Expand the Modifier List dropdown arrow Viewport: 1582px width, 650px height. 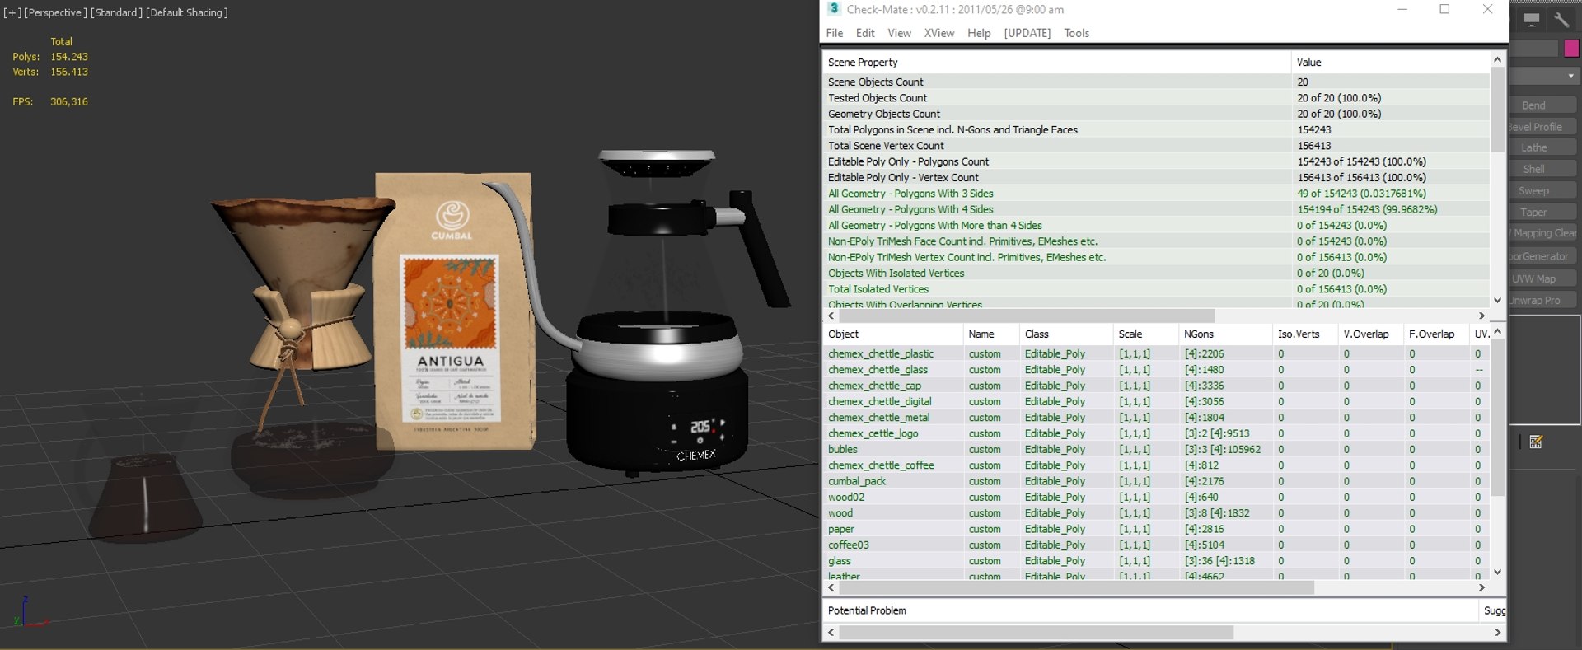(1571, 77)
